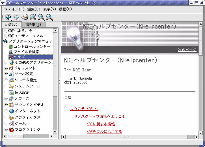Expand the その他のアプリケーション tree node
Viewport: 205px width, 147px height.
[6, 62]
